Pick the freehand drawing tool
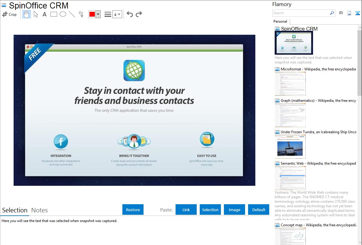This screenshot has height=245, width=362. 81,14
